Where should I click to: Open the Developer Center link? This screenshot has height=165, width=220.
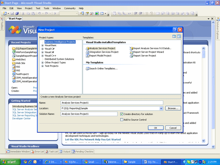pos(21,118)
